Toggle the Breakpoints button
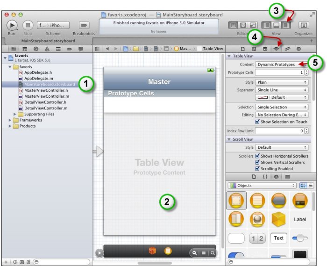Image resolution: width=327 pixels, height=267 pixels. pyautogui.click(x=84, y=25)
